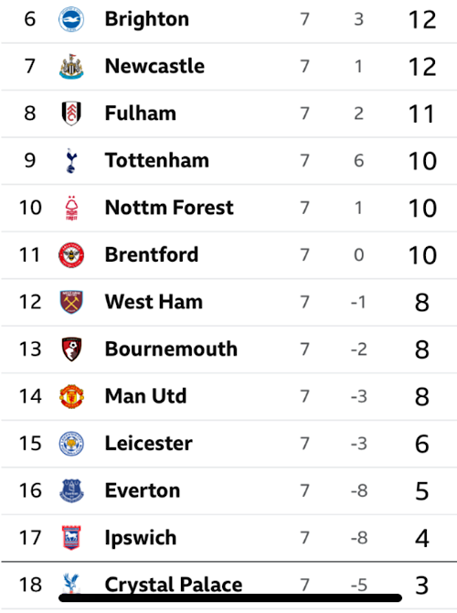Select the Crystal Palace team name
Viewport: 457px width, 613px height.
tap(174, 585)
